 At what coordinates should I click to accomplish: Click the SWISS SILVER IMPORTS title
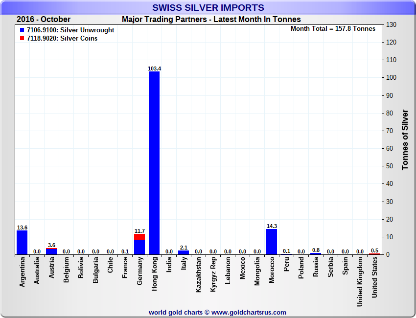208,8
